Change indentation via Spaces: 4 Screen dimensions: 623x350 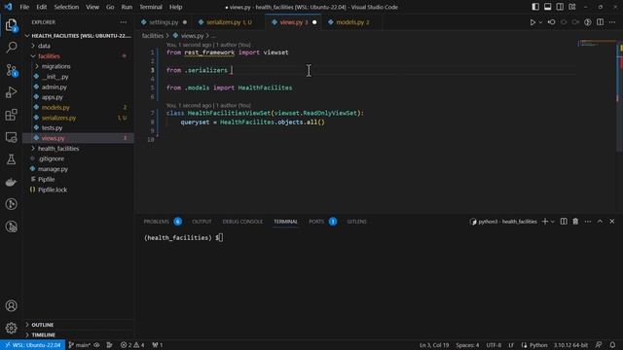click(467, 345)
